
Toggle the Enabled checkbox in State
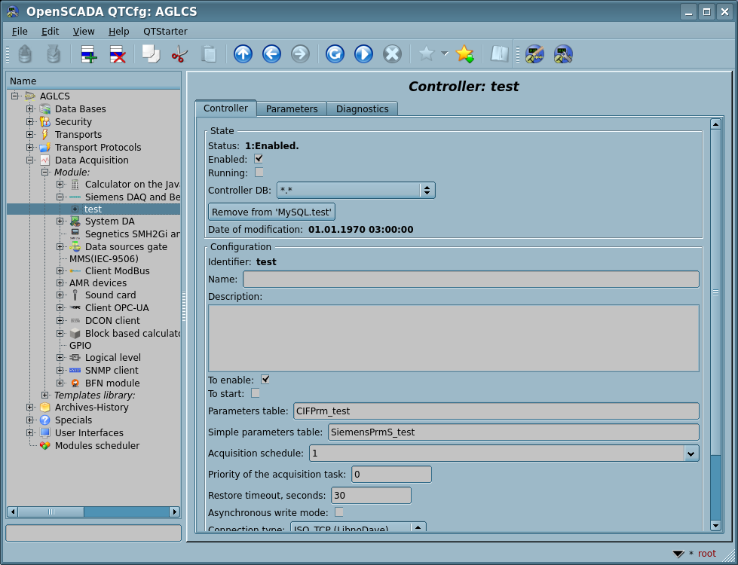click(x=259, y=159)
